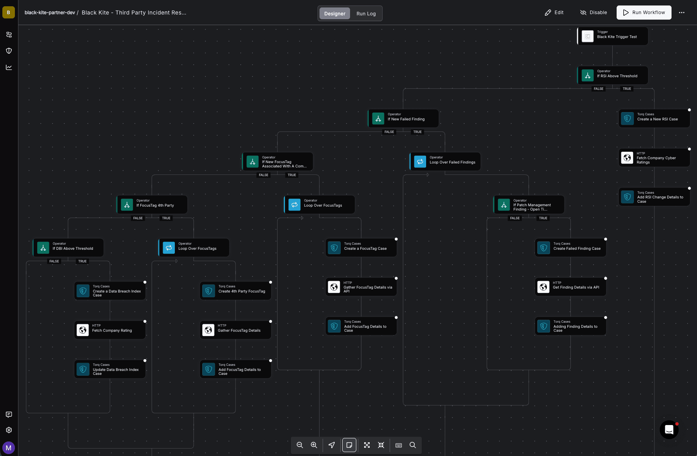
Task: Click TRUE label under If New Failed Finding
Action: tap(417, 132)
